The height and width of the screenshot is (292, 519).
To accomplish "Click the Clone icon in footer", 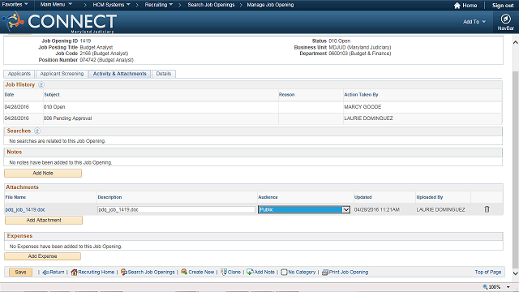I will (x=224, y=273).
